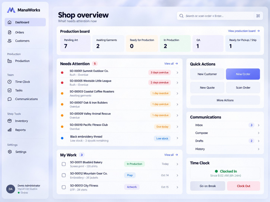This screenshot has width=270, height=202.
Task: Open the Pending Art production card
Action: [75, 43]
